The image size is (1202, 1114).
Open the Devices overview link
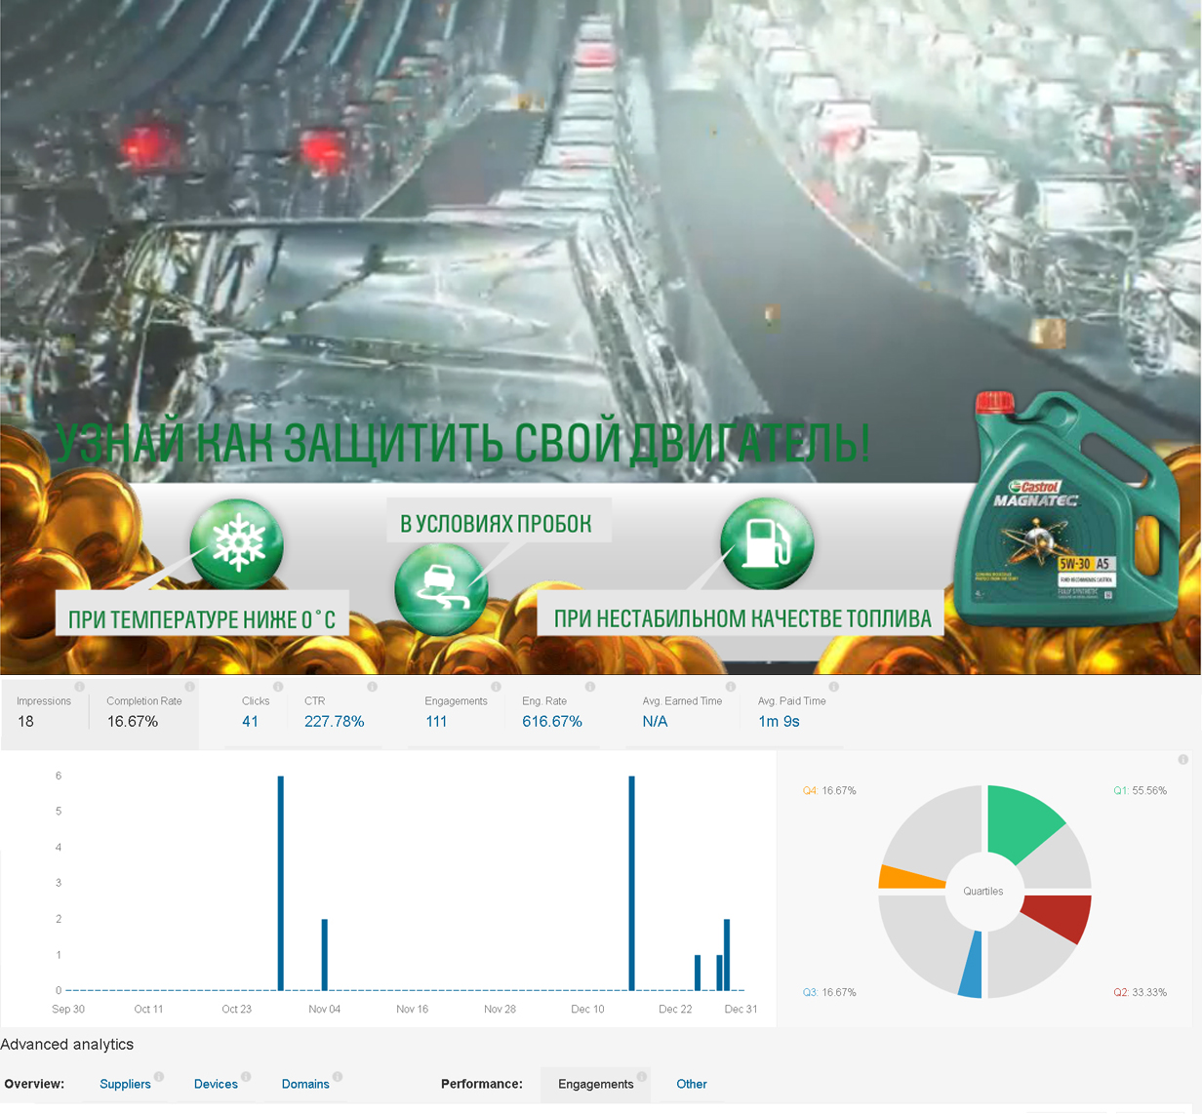click(216, 1084)
